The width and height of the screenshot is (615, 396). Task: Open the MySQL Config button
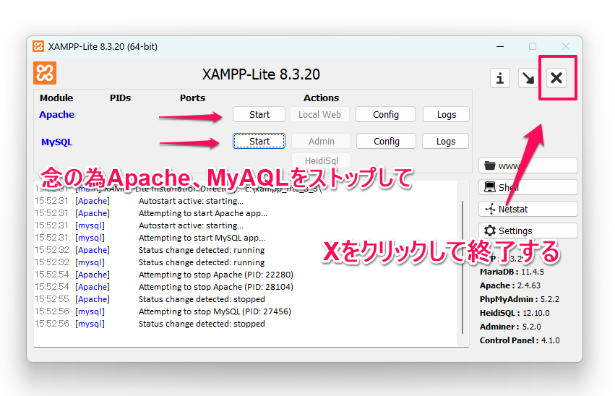(387, 141)
